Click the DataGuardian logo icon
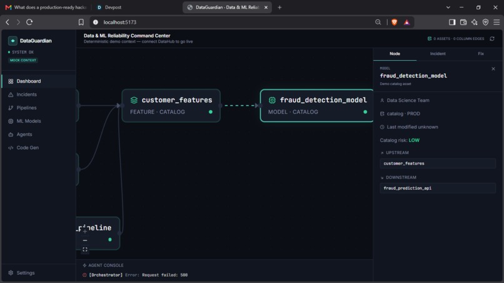The width and height of the screenshot is (504, 283). 13,41
